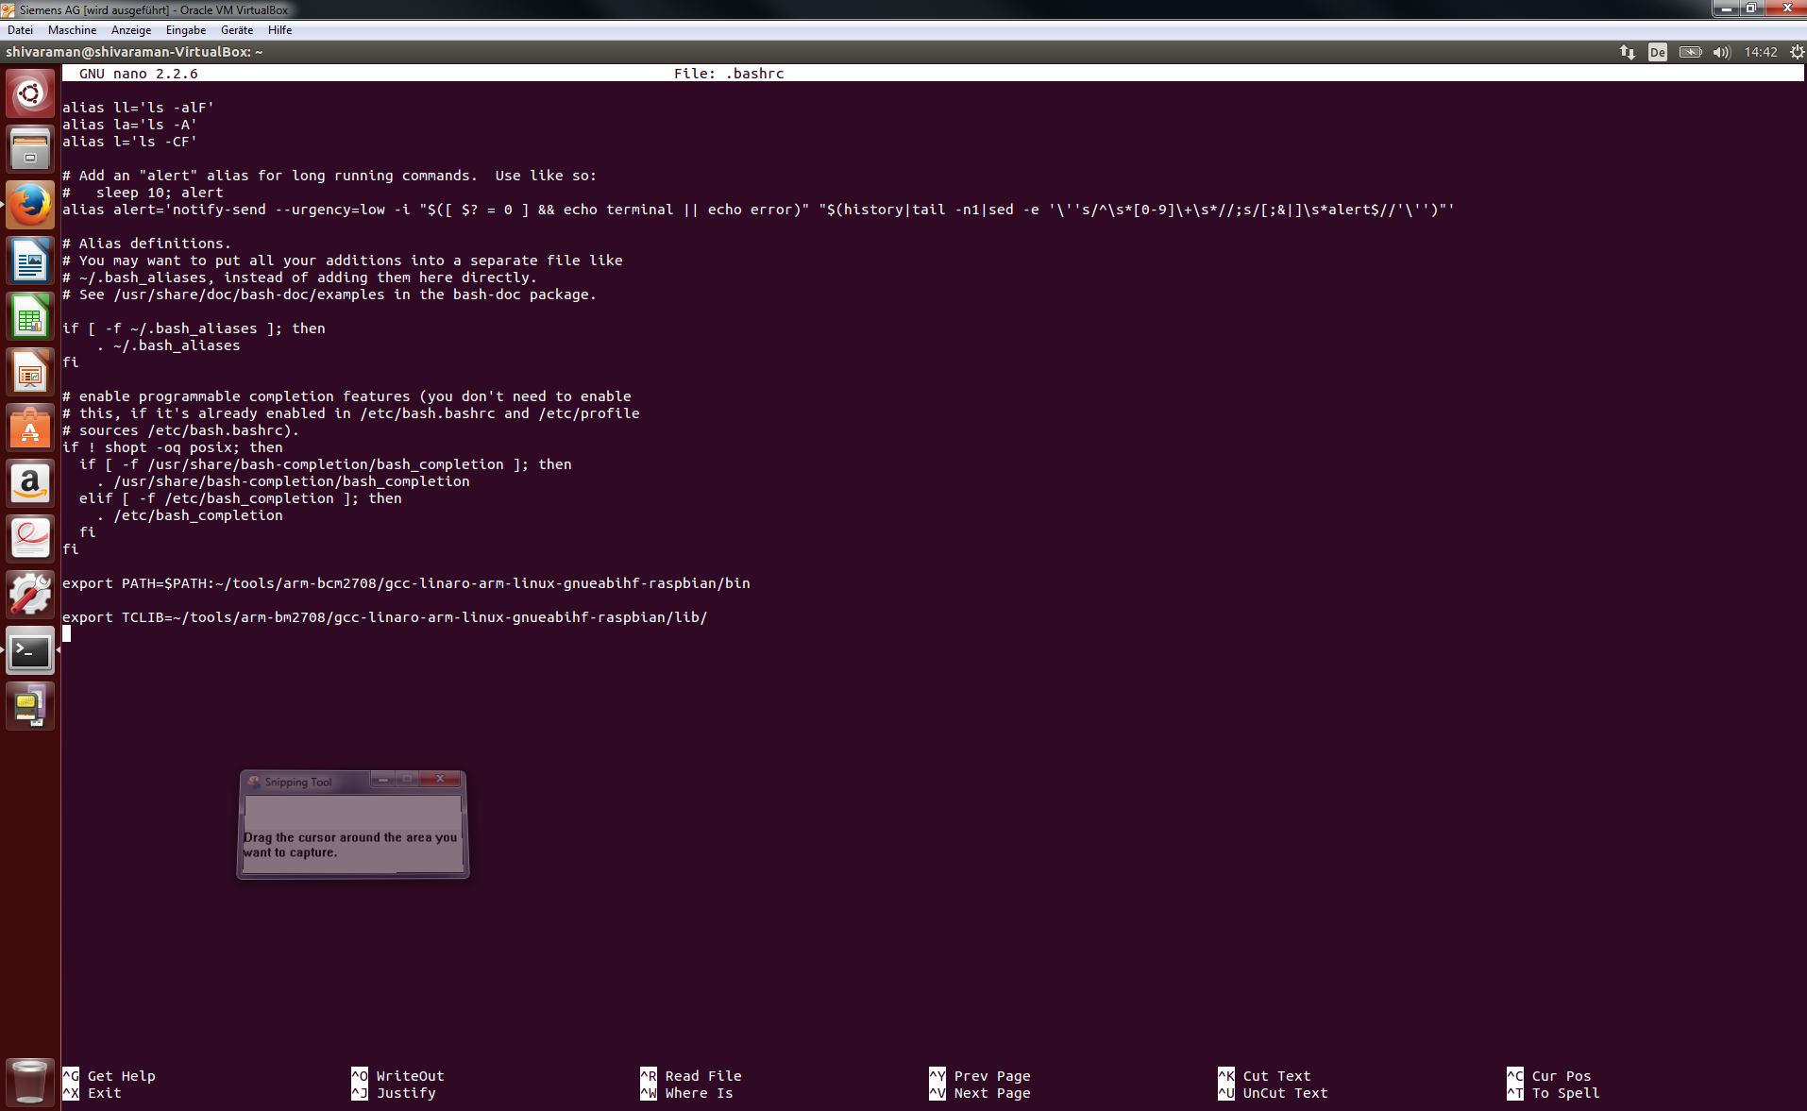Click the export TCLIB line
Screen dimensions: 1807x1111
tap(385, 617)
